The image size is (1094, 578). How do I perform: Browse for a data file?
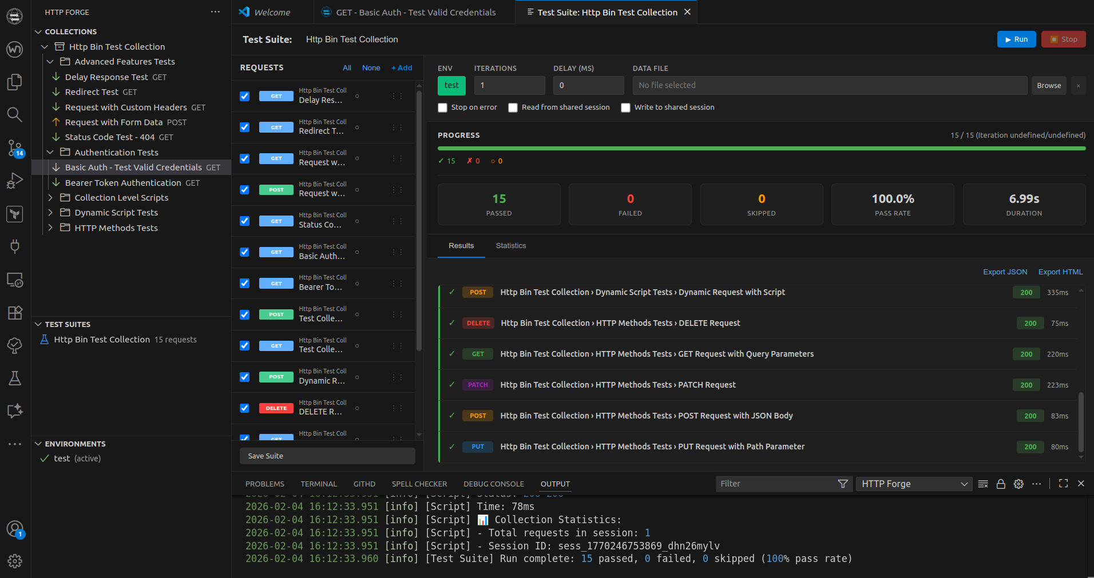click(1049, 86)
